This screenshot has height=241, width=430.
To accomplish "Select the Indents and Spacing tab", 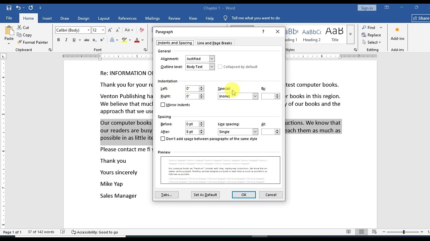I will [175, 43].
